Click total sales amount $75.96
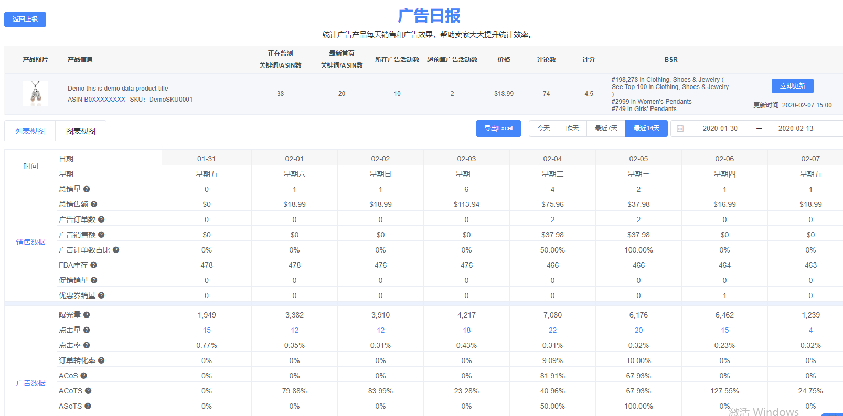 [x=552, y=204]
